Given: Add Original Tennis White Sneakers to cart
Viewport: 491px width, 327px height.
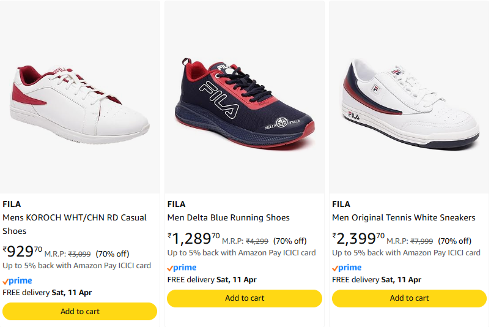Looking at the screenshot, I should (409, 298).
